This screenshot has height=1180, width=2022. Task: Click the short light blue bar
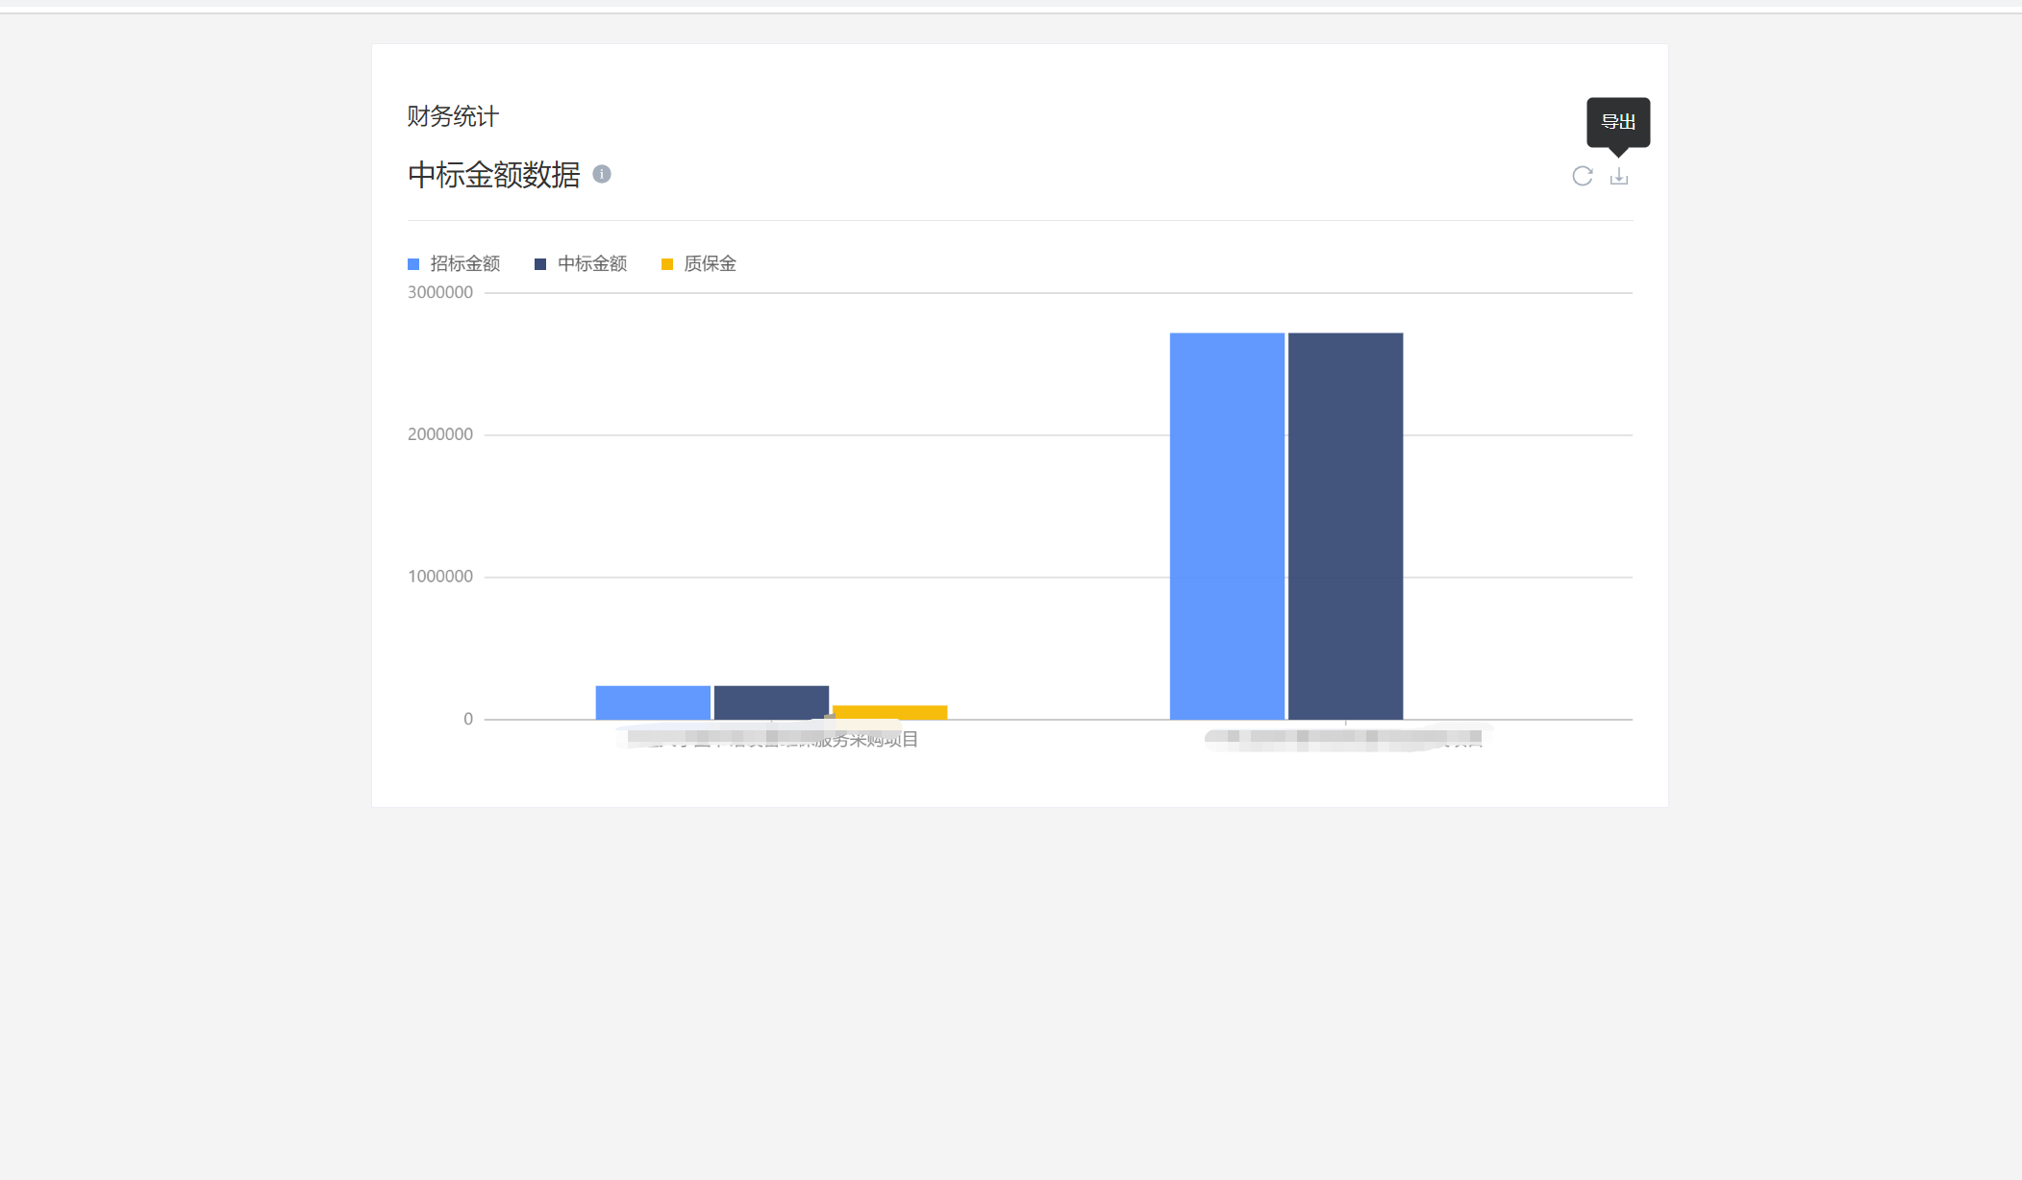click(653, 702)
